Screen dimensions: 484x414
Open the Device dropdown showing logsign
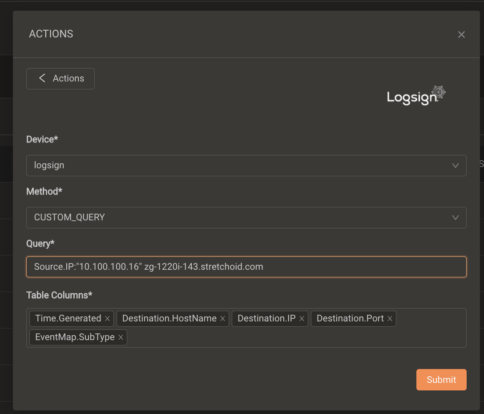pyautogui.click(x=246, y=165)
